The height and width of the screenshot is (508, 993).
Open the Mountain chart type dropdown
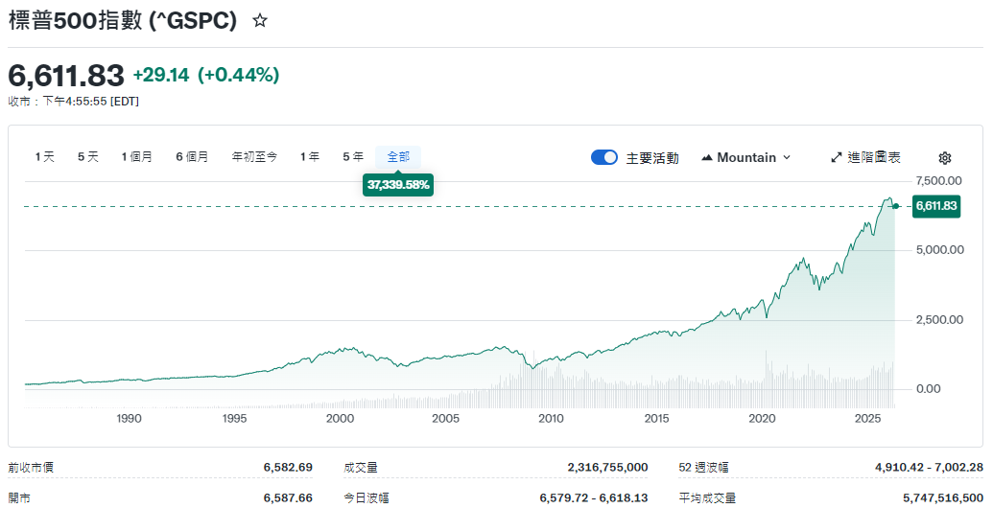pyautogui.click(x=746, y=157)
